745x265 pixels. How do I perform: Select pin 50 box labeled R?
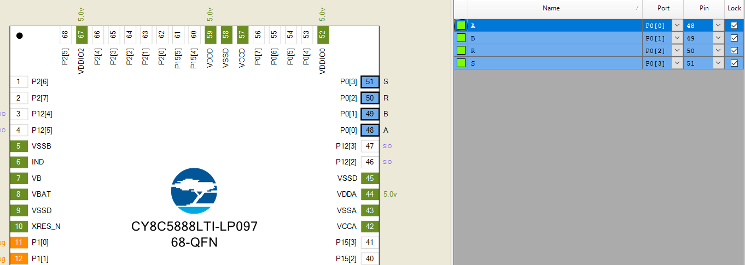tap(370, 98)
